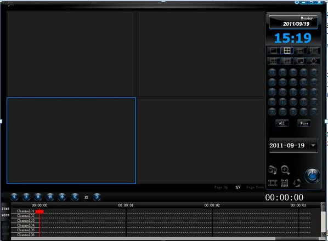The width and height of the screenshot is (328, 241).
Task: Select the bottom-right video pane
Action: pos(201,141)
